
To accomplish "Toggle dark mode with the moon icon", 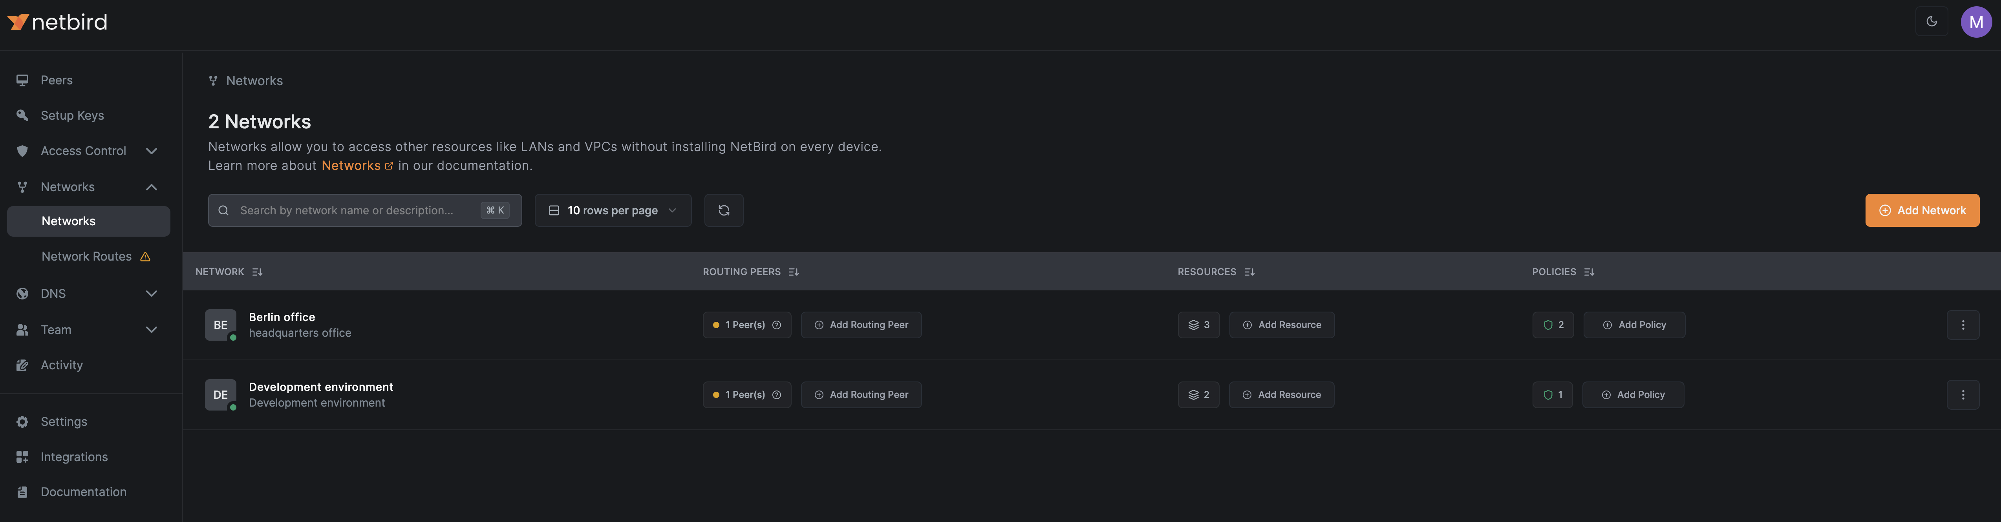I will 1931,22.
